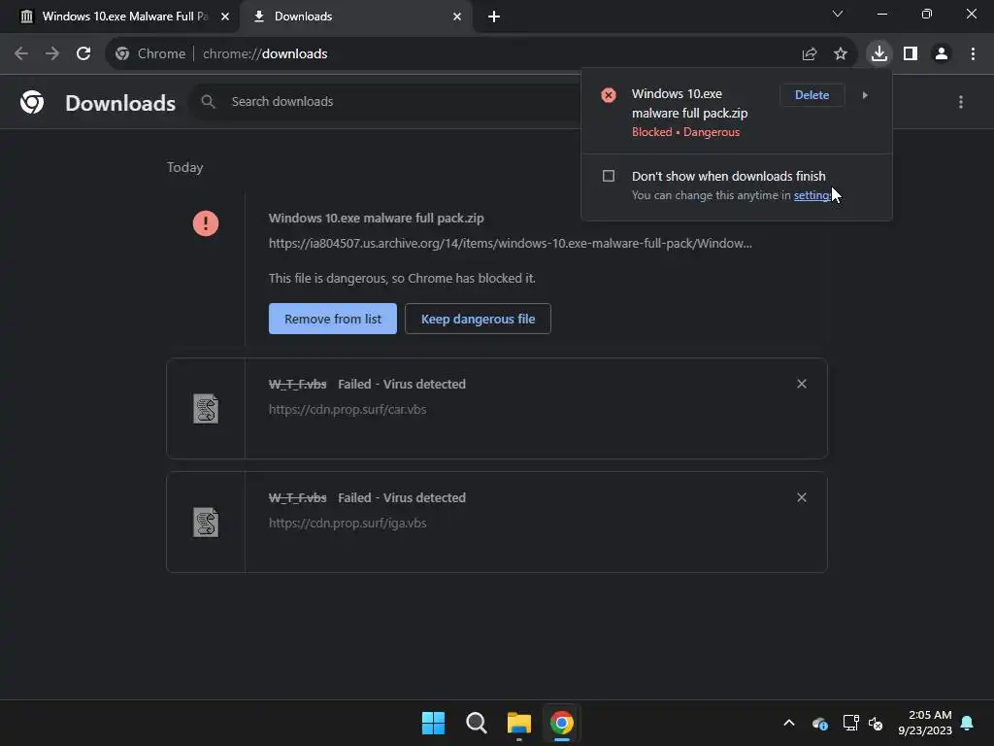Toggle the downloads bubble toolbar icon
The width and height of the screenshot is (994, 746).
point(879,54)
